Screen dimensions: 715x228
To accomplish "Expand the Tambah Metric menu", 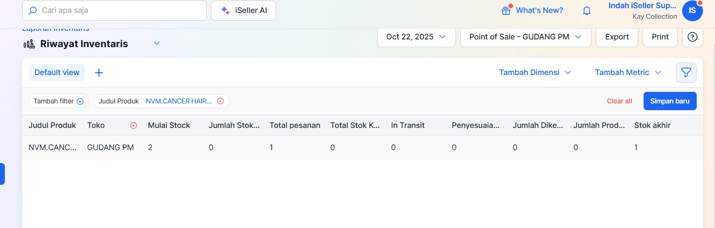I will tap(628, 73).
